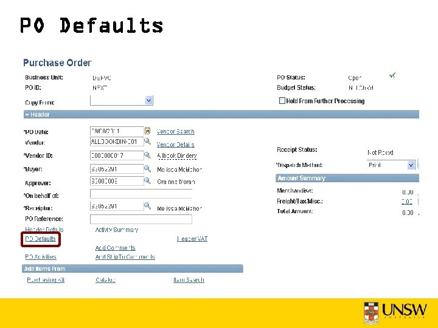The height and width of the screenshot is (328, 438).
Task: Open the Header VAT link
Action: point(192,239)
